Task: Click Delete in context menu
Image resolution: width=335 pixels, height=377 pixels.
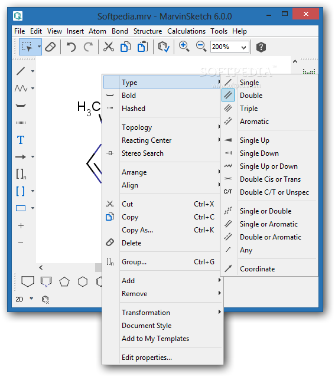Action: (162, 243)
